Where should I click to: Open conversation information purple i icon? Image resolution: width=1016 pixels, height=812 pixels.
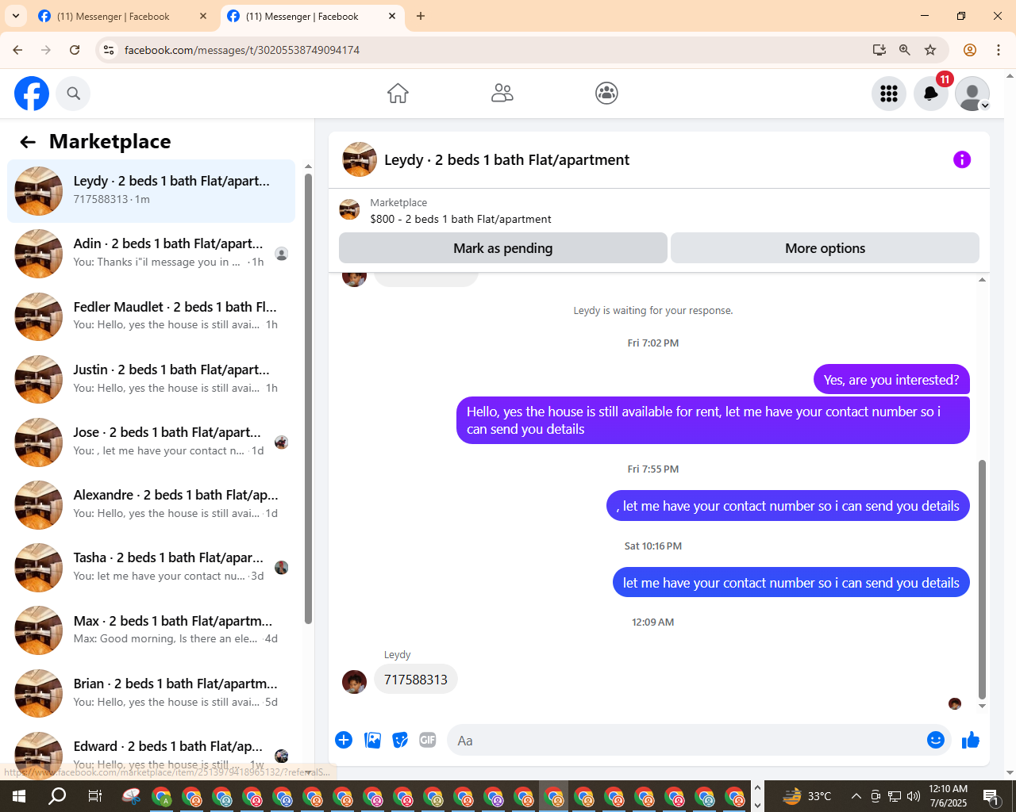[962, 159]
